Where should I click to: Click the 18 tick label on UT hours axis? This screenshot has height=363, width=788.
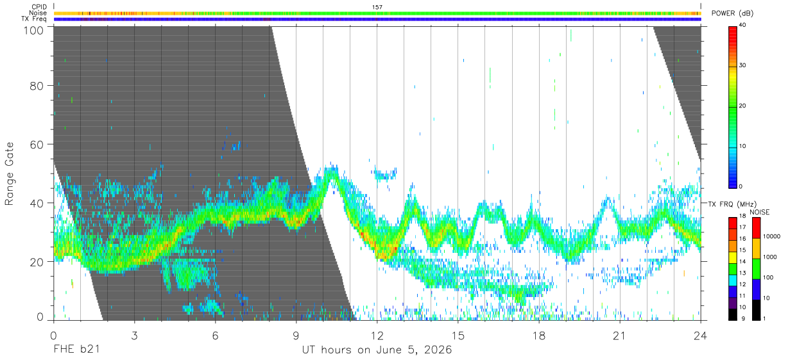click(x=538, y=336)
